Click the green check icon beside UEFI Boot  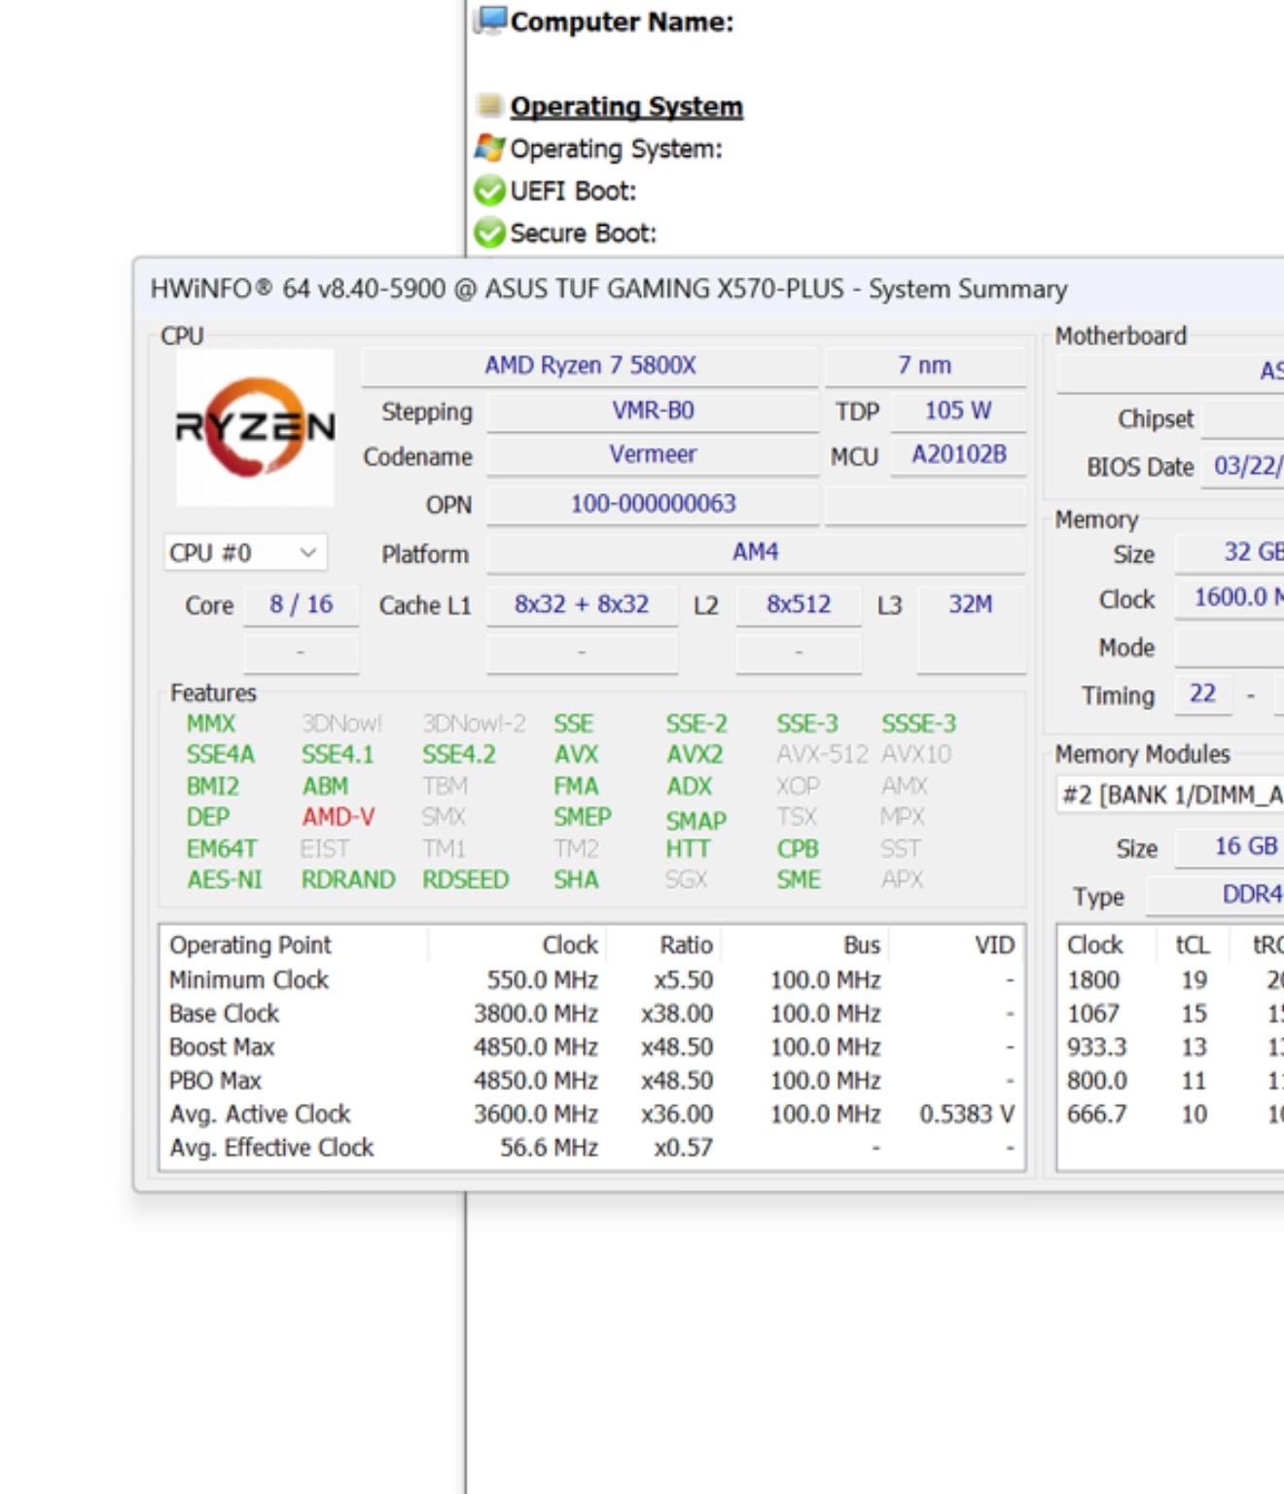pos(489,191)
